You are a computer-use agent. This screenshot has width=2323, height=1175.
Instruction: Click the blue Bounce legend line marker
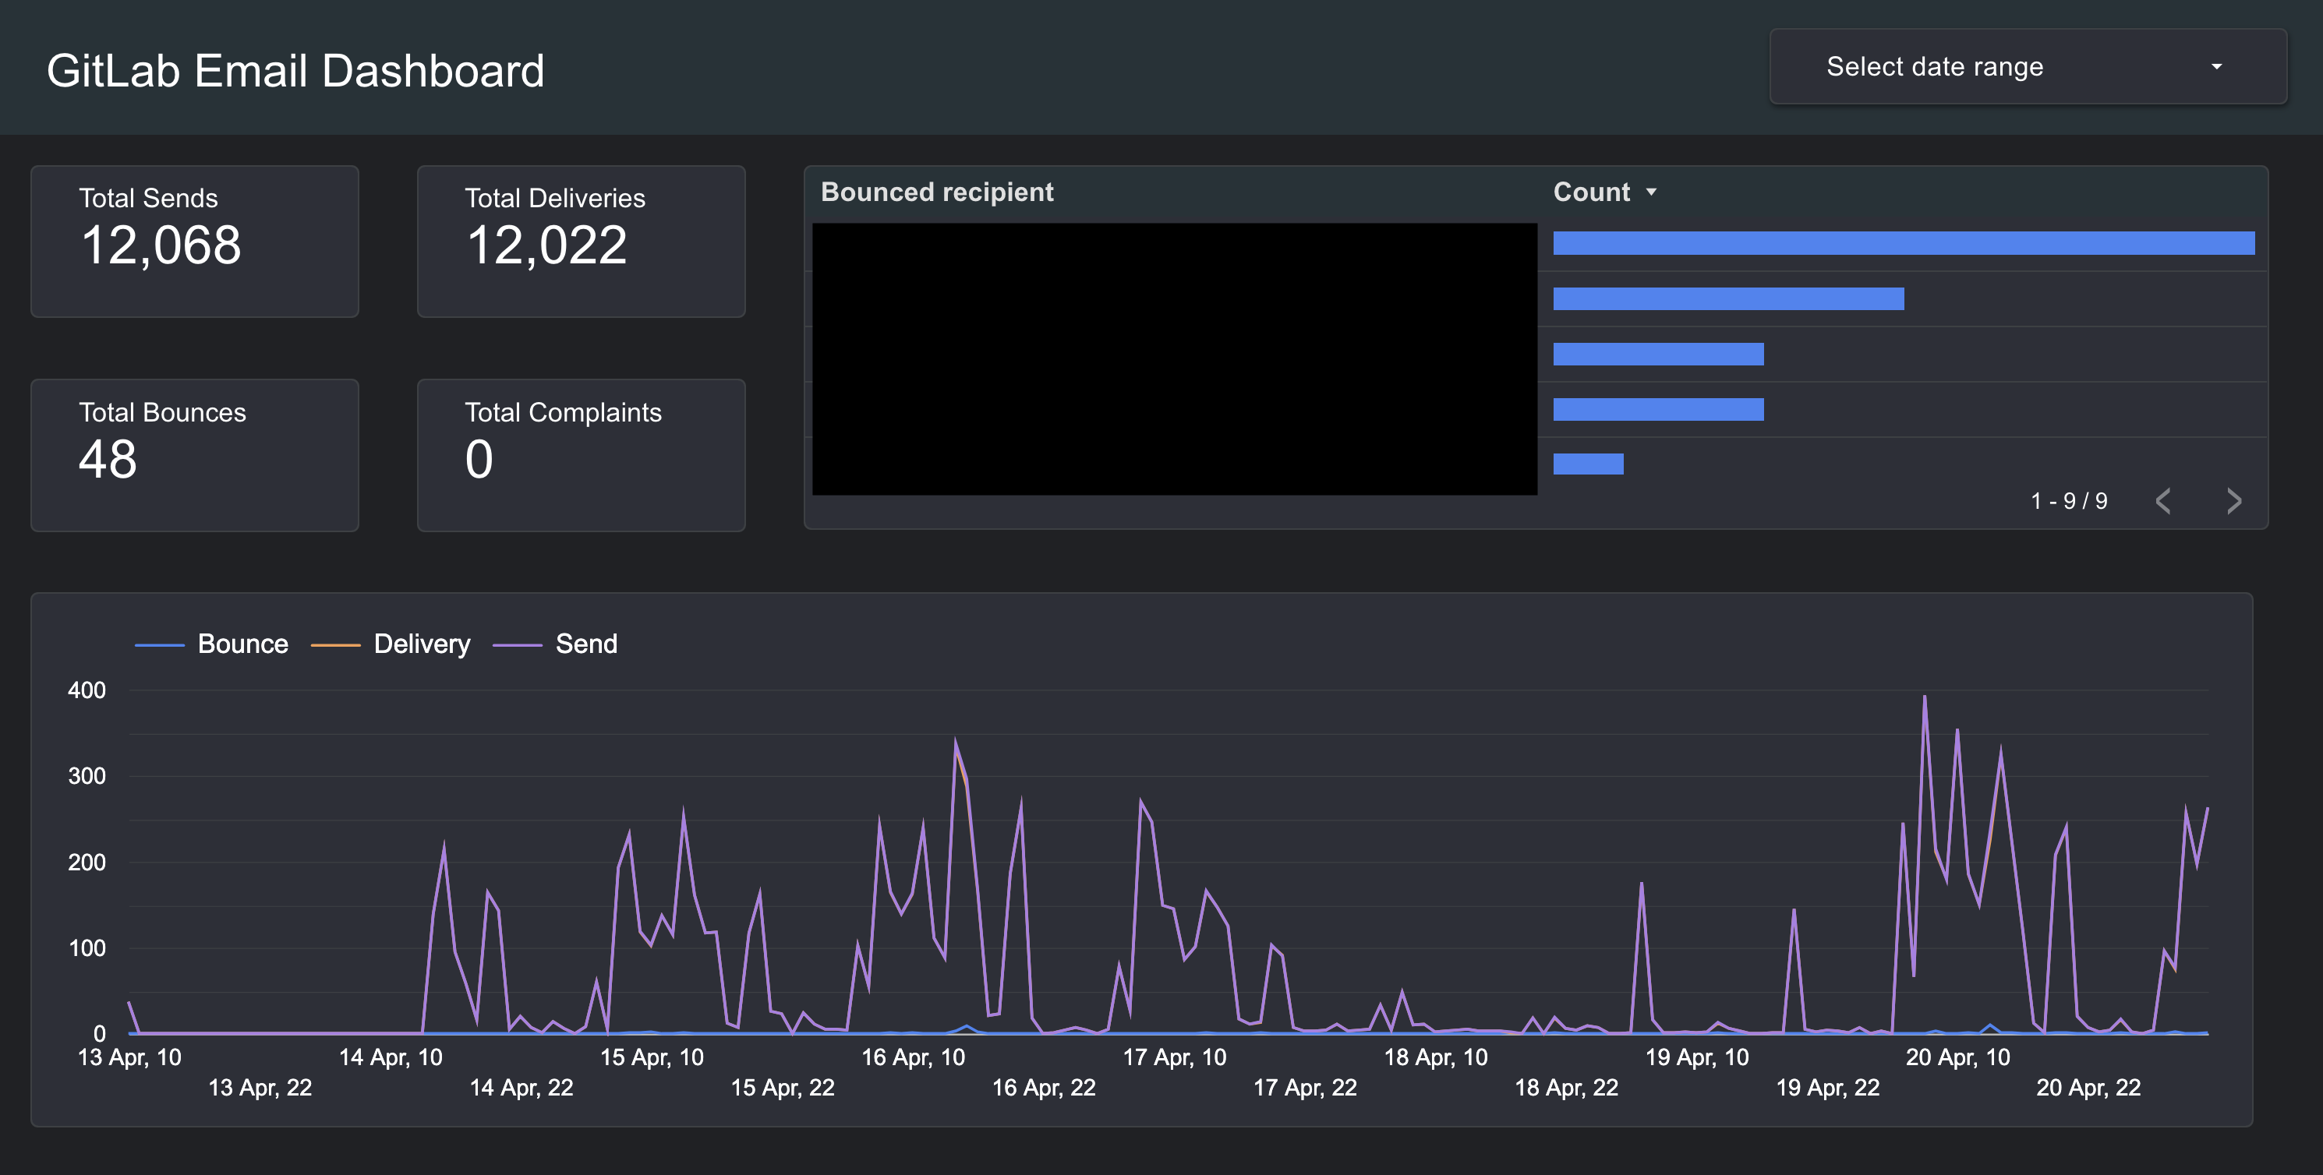click(160, 644)
